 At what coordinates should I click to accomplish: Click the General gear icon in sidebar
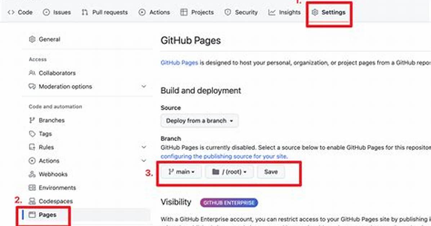[x=32, y=39]
